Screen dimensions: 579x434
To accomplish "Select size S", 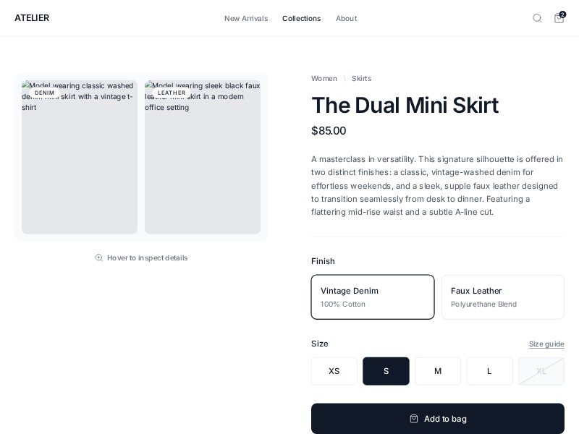I will pos(386,371).
